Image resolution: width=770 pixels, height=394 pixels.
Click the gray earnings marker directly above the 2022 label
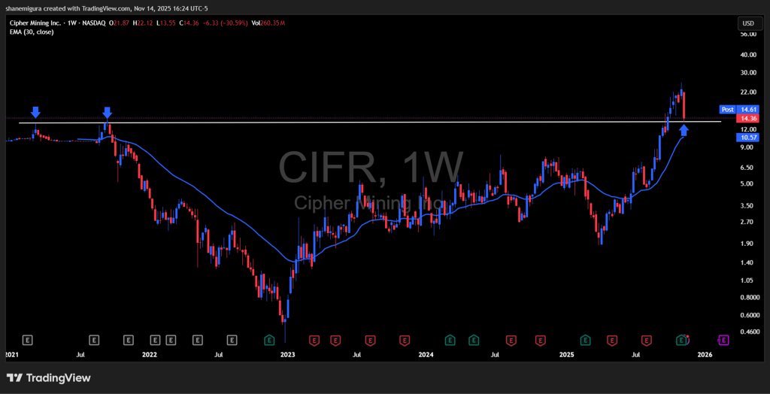(x=155, y=339)
